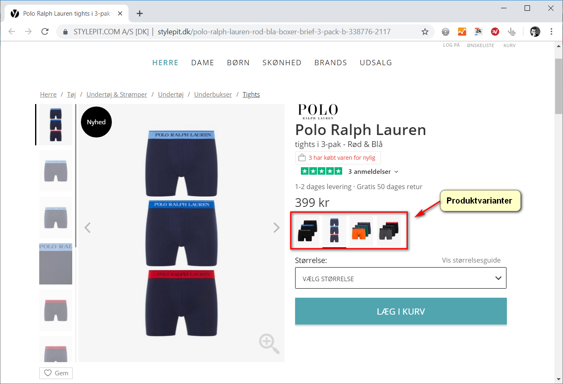Reload the page with the refresh icon

point(45,32)
